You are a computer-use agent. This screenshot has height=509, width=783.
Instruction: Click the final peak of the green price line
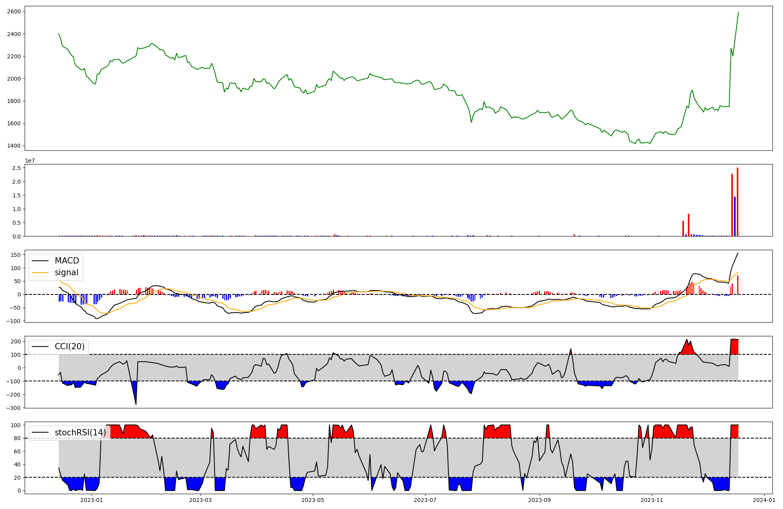coord(738,13)
